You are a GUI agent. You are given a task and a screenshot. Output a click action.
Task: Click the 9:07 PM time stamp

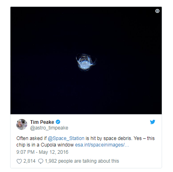coord(26,152)
